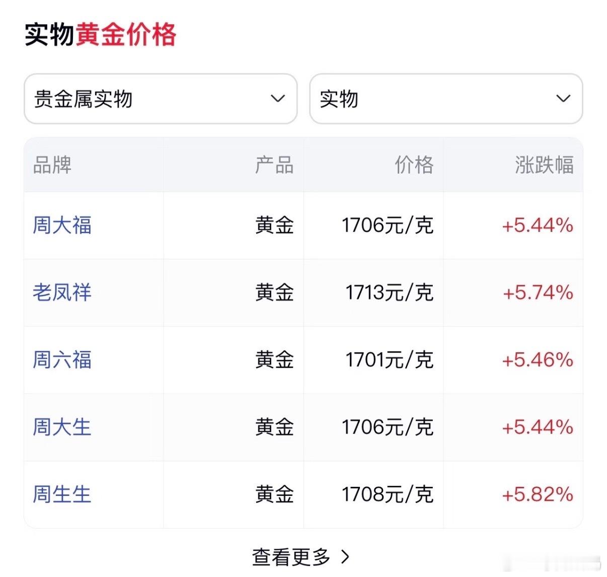The width and height of the screenshot is (607, 577).
Task: Click 老凤祥 price 1713元/克
Action: [389, 293]
